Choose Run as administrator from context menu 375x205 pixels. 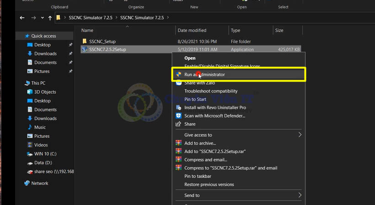click(204, 74)
